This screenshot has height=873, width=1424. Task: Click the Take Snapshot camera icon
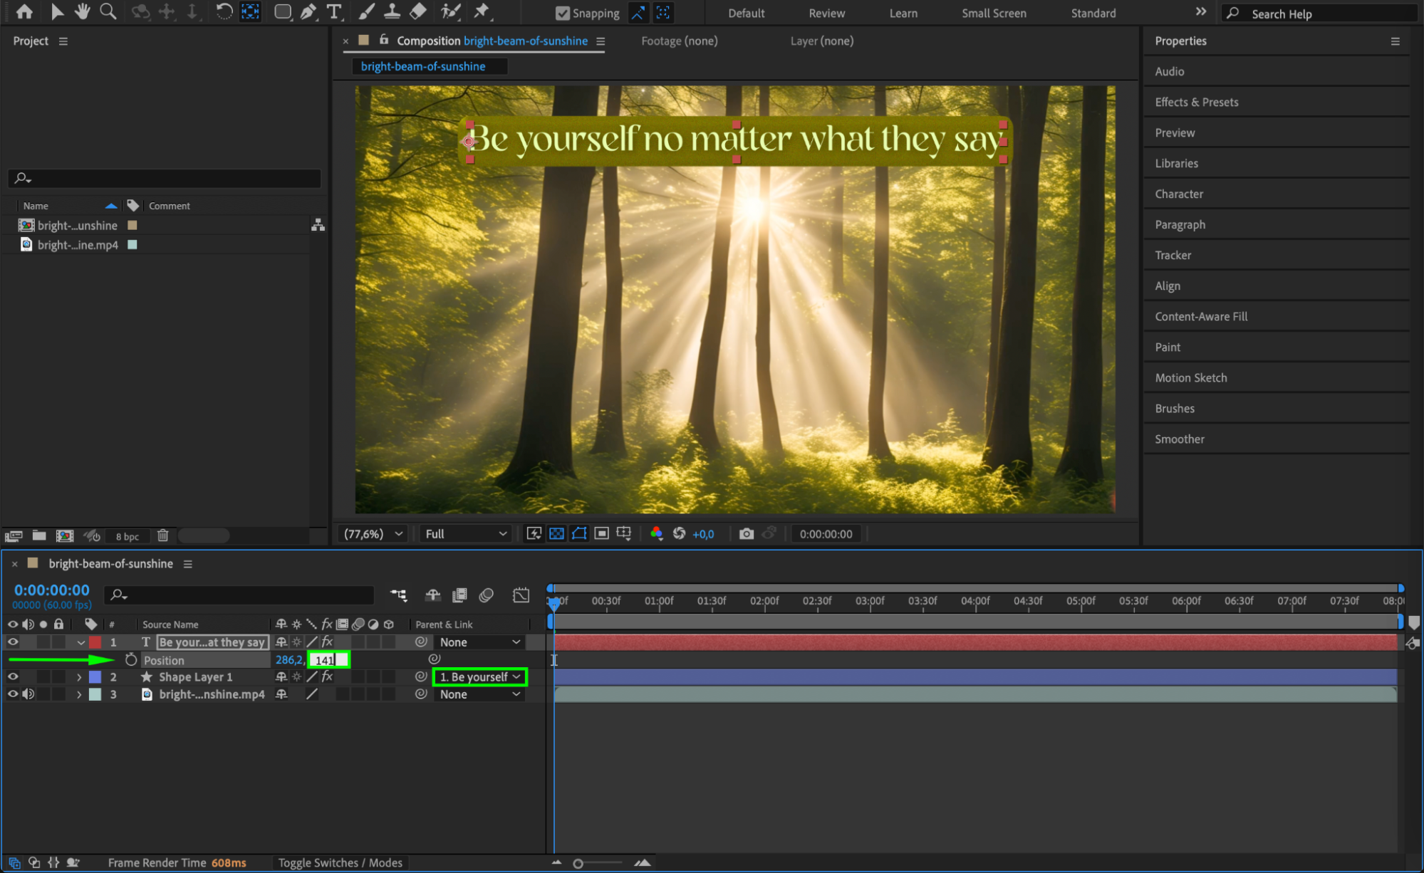[746, 534]
